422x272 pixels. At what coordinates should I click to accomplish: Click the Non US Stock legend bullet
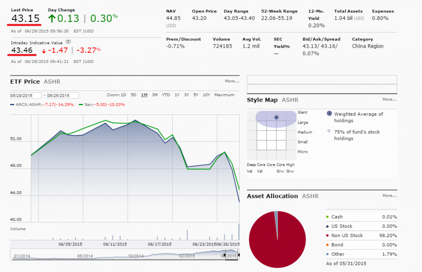coord(328,235)
